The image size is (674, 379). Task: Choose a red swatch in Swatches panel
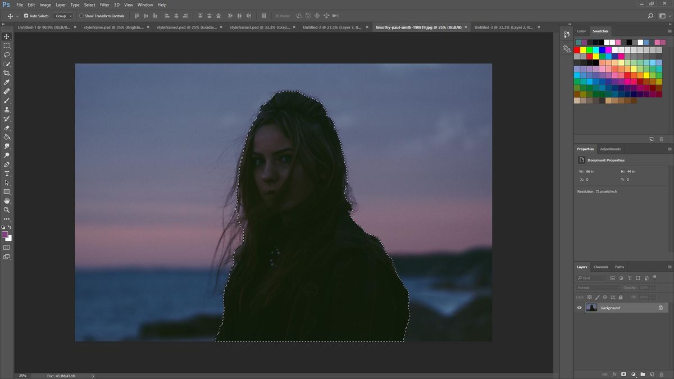tap(576, 49)
